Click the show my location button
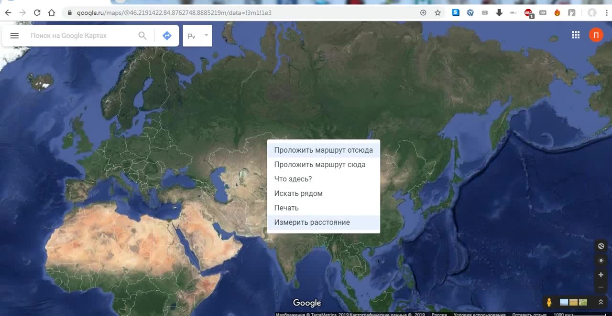The image size is (612, 316). (x=601, y=261)
